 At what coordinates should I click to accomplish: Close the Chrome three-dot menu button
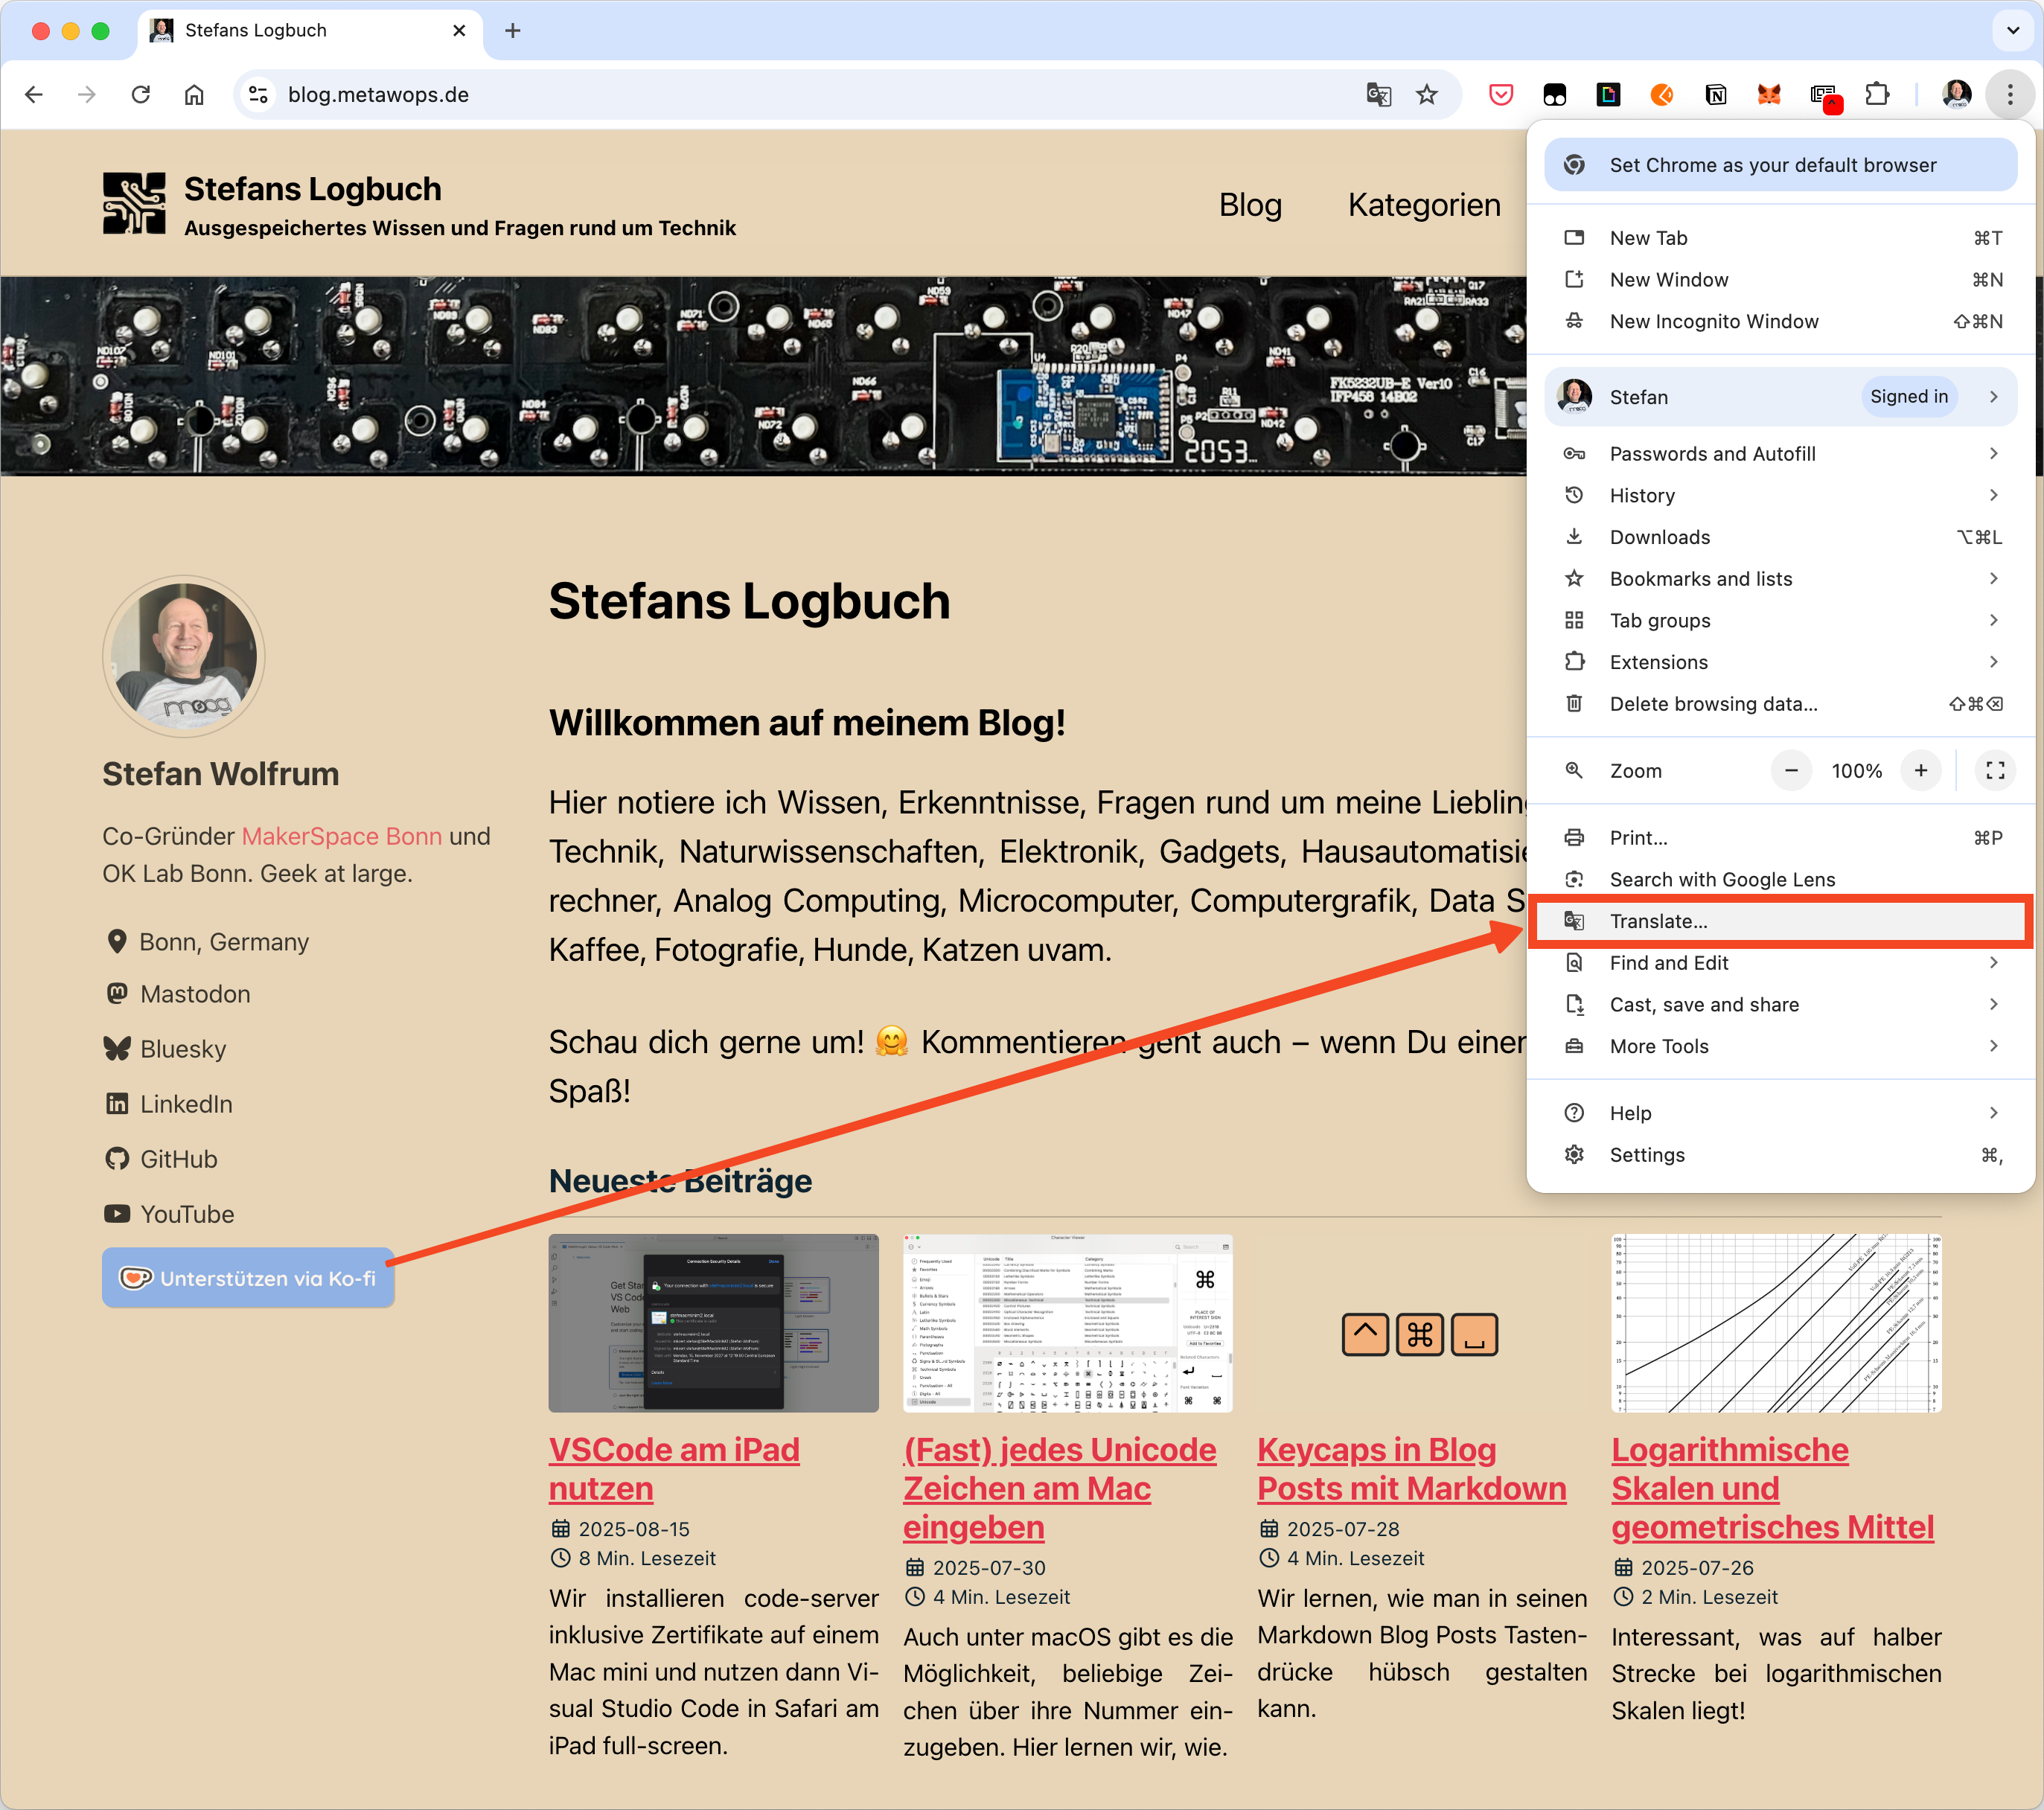(2010, 94)
